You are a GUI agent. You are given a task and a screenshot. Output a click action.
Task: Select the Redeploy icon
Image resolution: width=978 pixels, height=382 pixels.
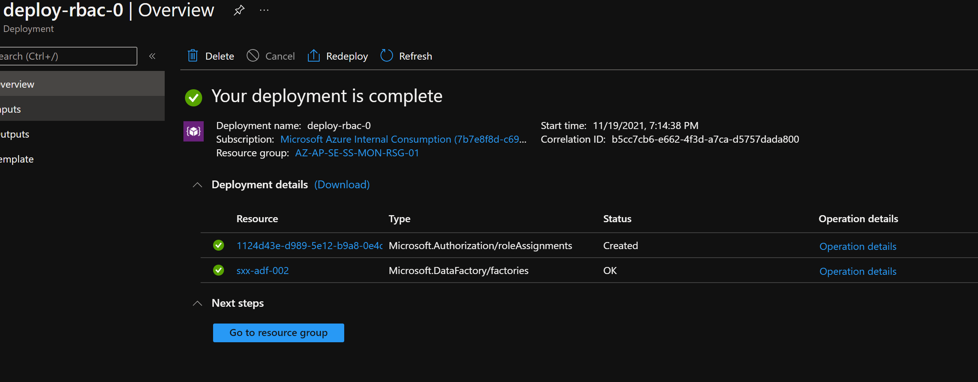314,56
